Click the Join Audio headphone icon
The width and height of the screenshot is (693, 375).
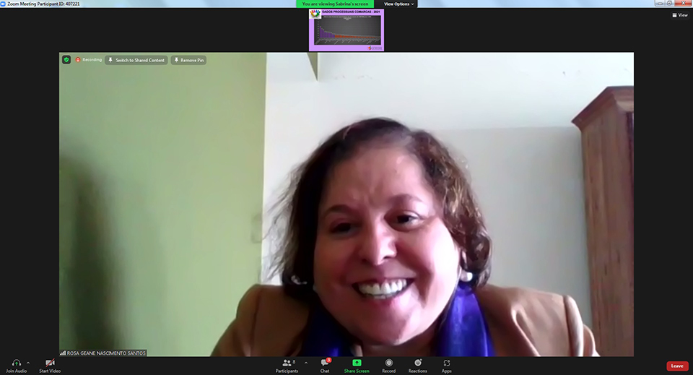(16, 363)
